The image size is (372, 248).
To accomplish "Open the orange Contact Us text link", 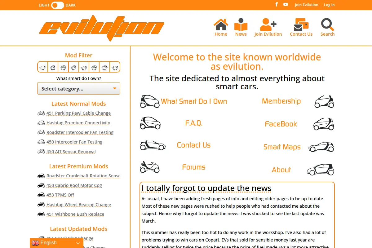I will pyautogui.click(x=194, y=145).
